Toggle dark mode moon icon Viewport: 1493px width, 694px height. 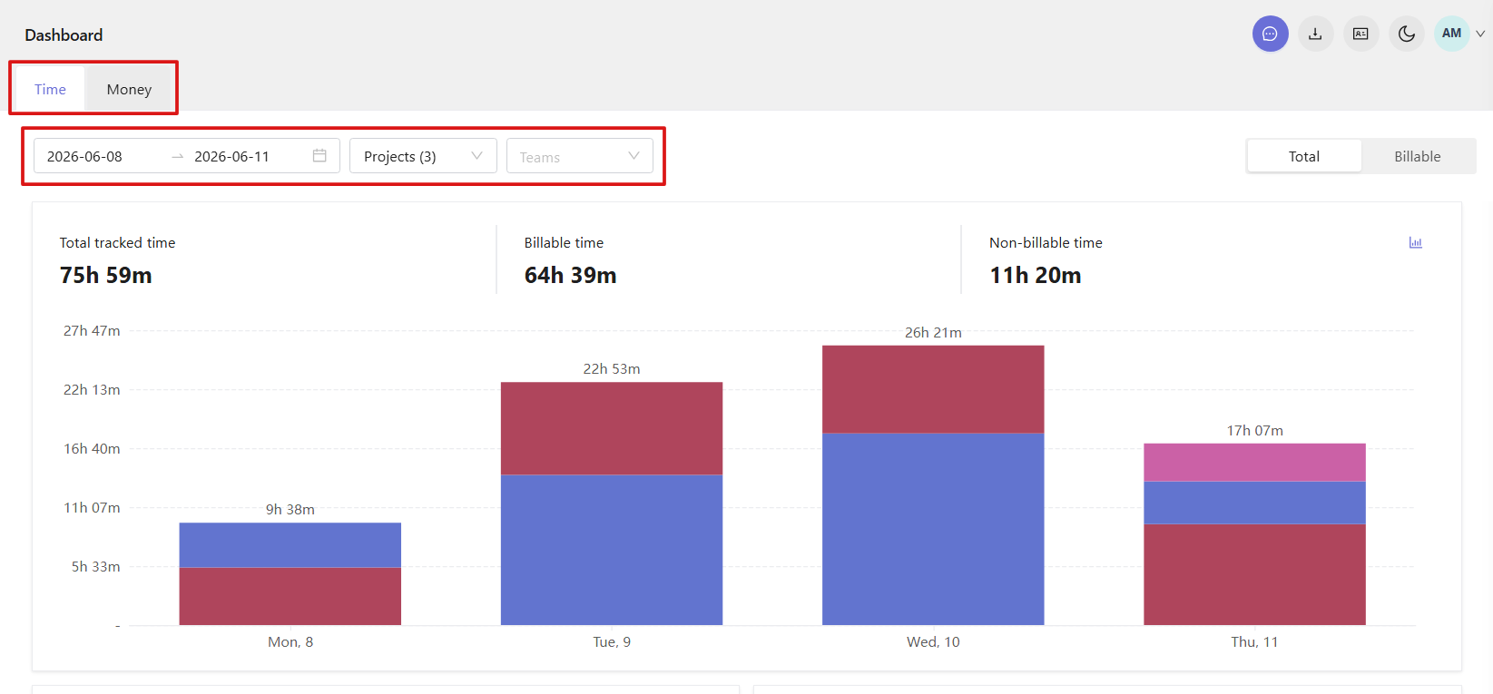(1406, 34)
